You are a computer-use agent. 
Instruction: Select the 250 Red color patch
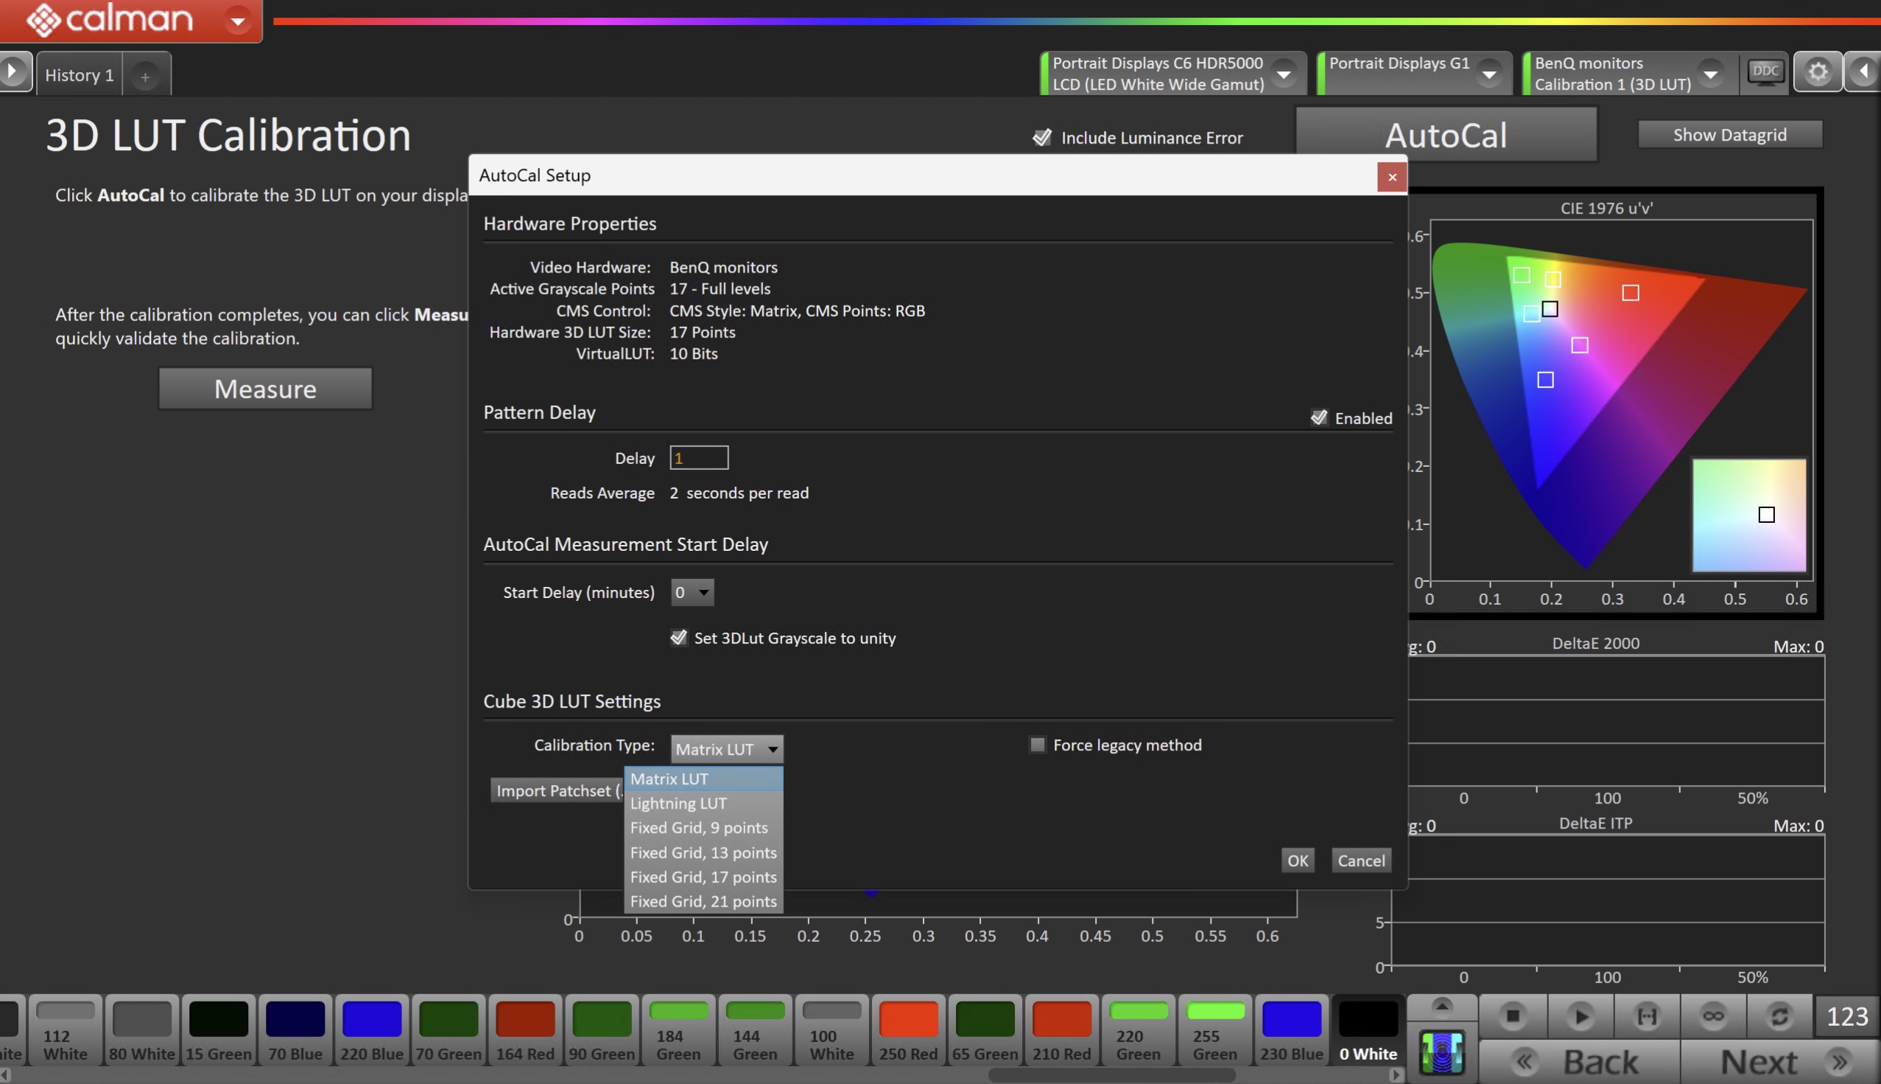click(x=908, y=1030)
